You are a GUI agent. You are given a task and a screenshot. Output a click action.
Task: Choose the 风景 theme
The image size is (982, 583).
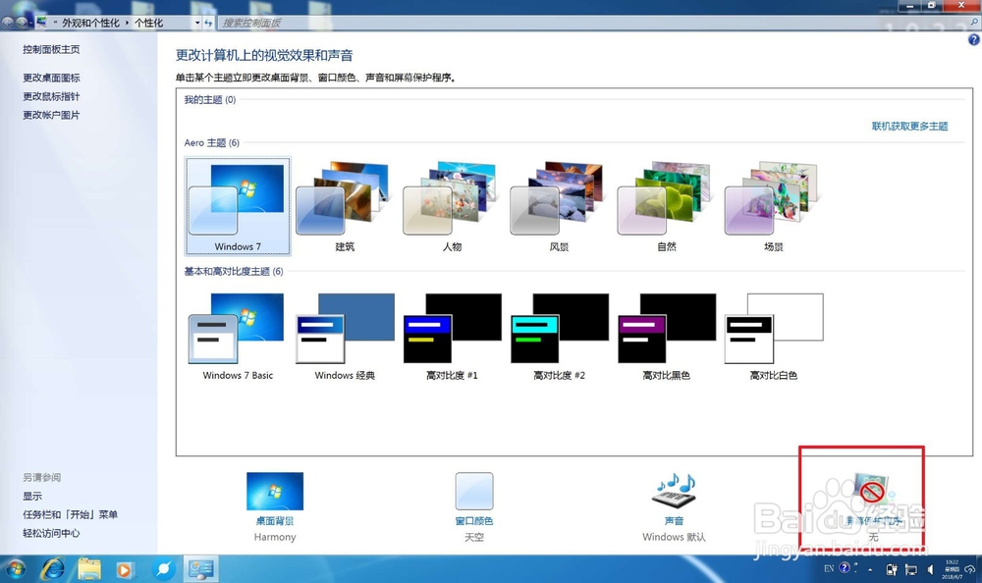pos(559,206)
